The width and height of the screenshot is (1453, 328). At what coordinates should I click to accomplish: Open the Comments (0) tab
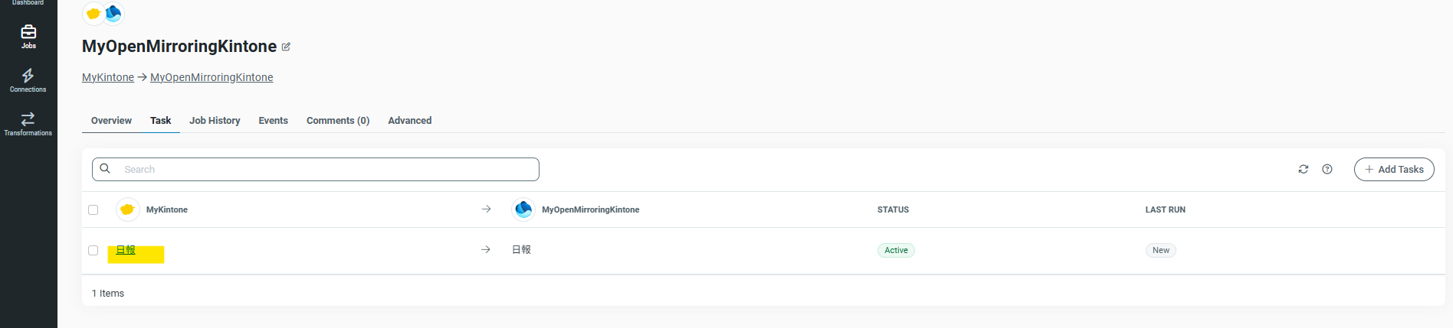[x=338, y=121]
